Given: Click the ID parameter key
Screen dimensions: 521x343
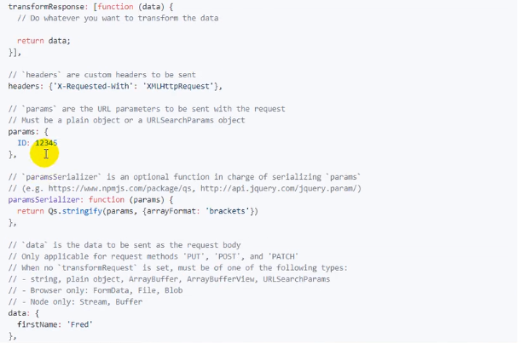Looking at the screenshot, I should [x=21, y=143].
